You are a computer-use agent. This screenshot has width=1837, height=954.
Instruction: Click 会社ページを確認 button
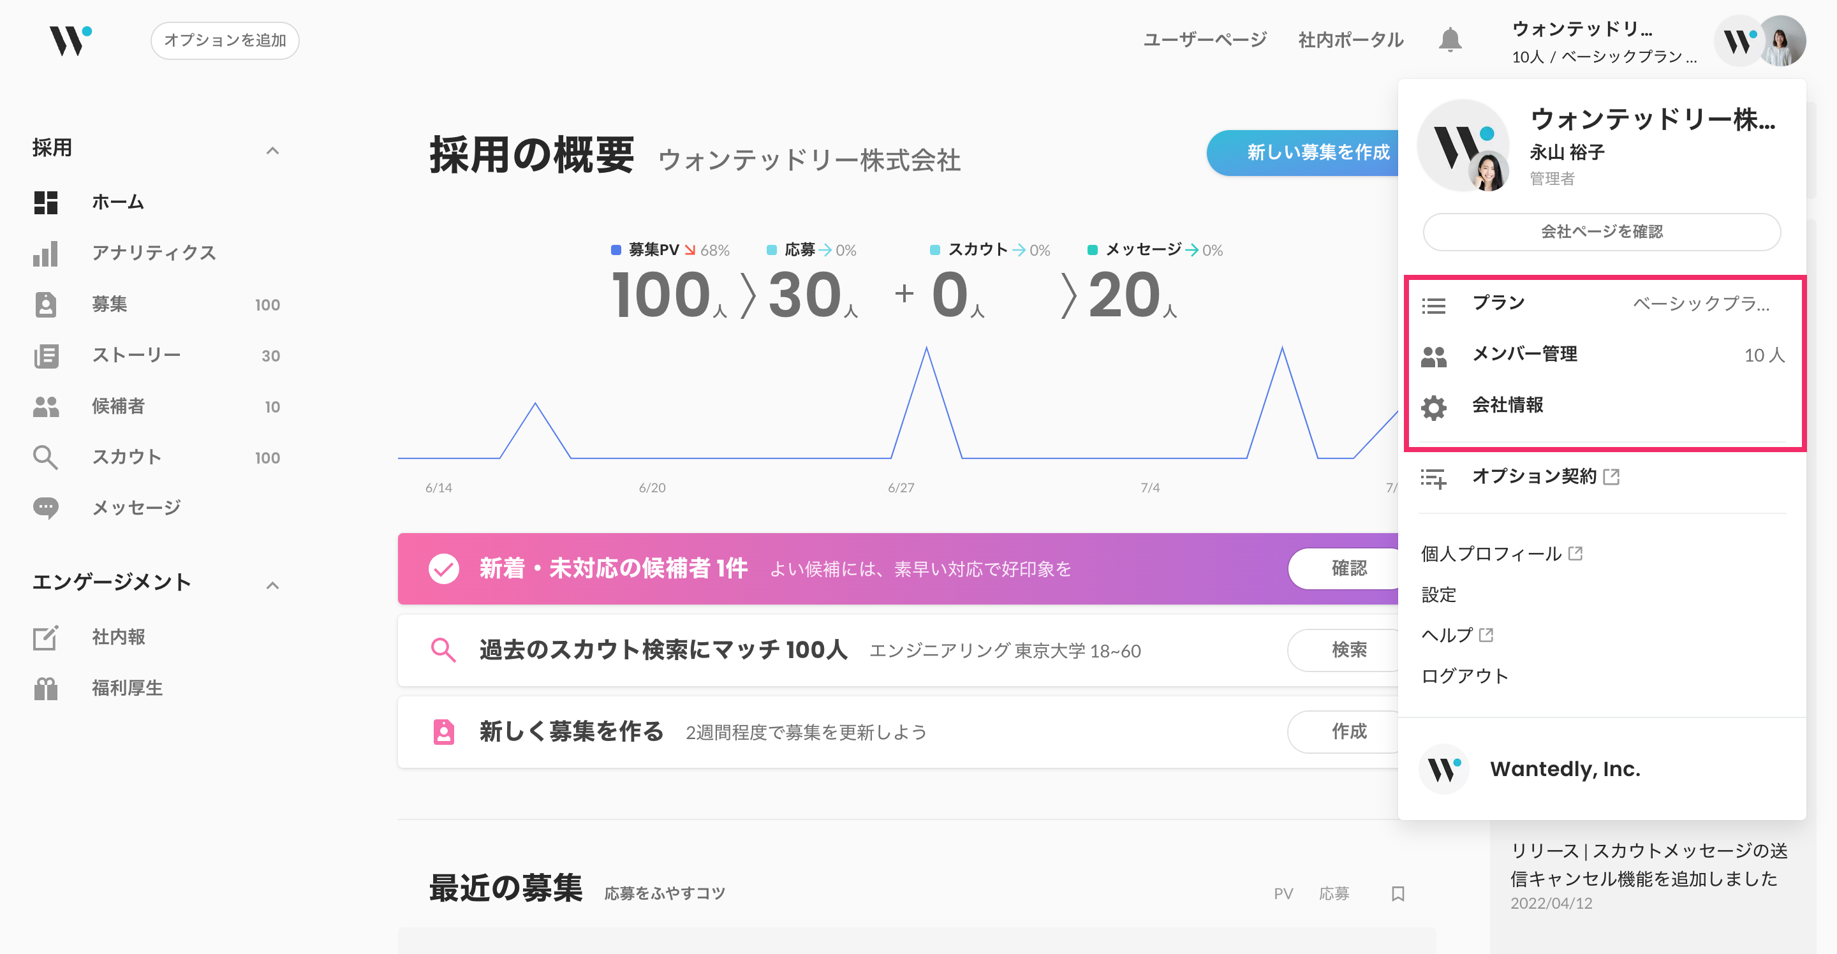(x=1602, y=231)
